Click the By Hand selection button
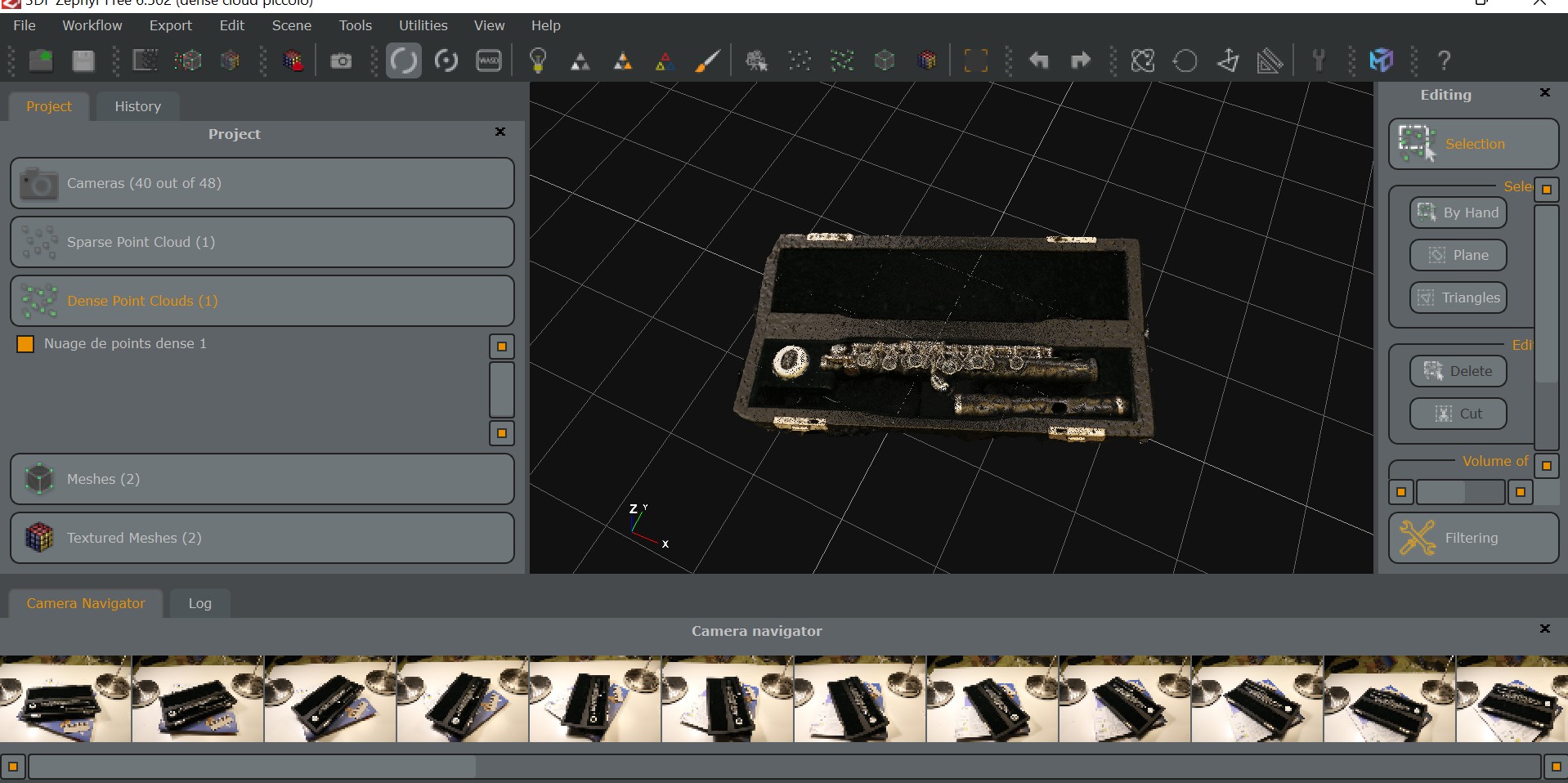 (x=1458, y=213)
